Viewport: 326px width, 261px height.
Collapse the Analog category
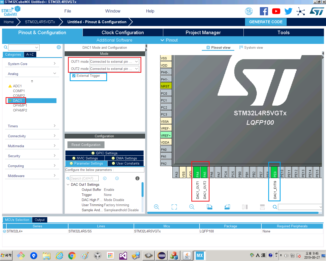[32, 74]
